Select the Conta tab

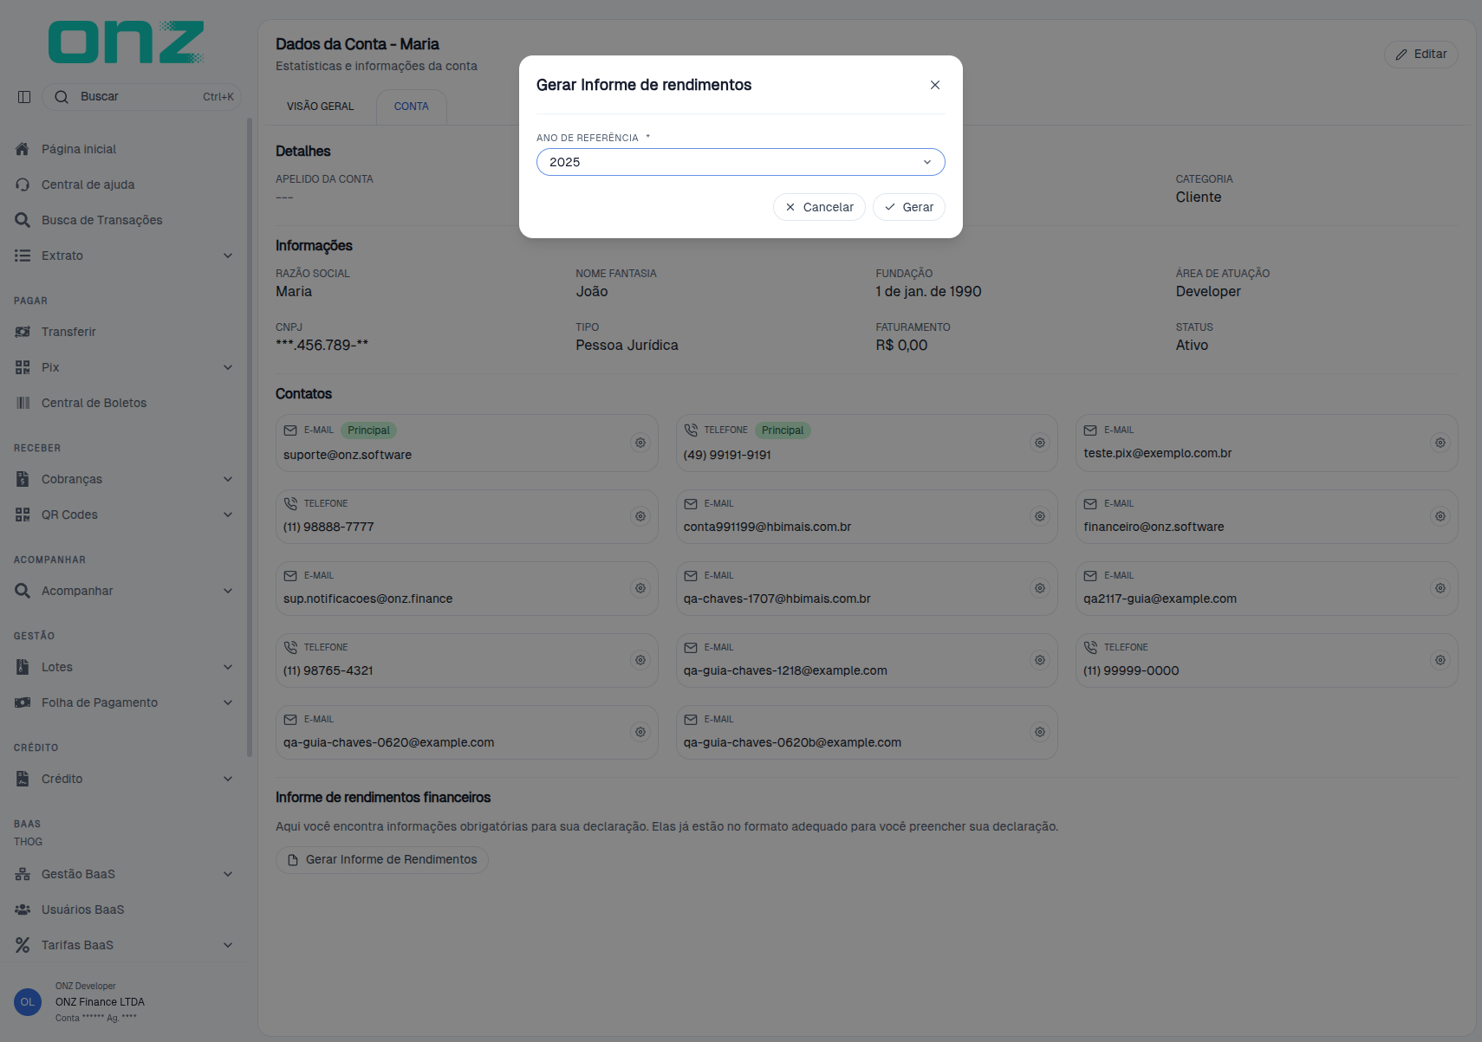coord(412,107)
